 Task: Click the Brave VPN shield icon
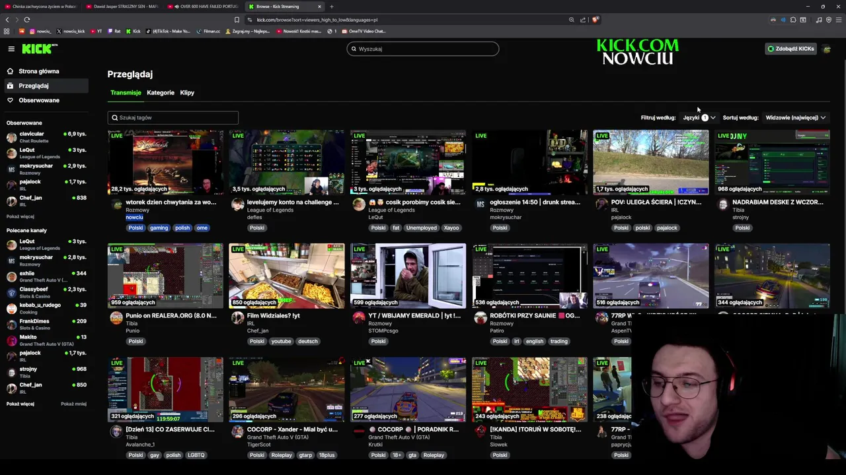829,20
